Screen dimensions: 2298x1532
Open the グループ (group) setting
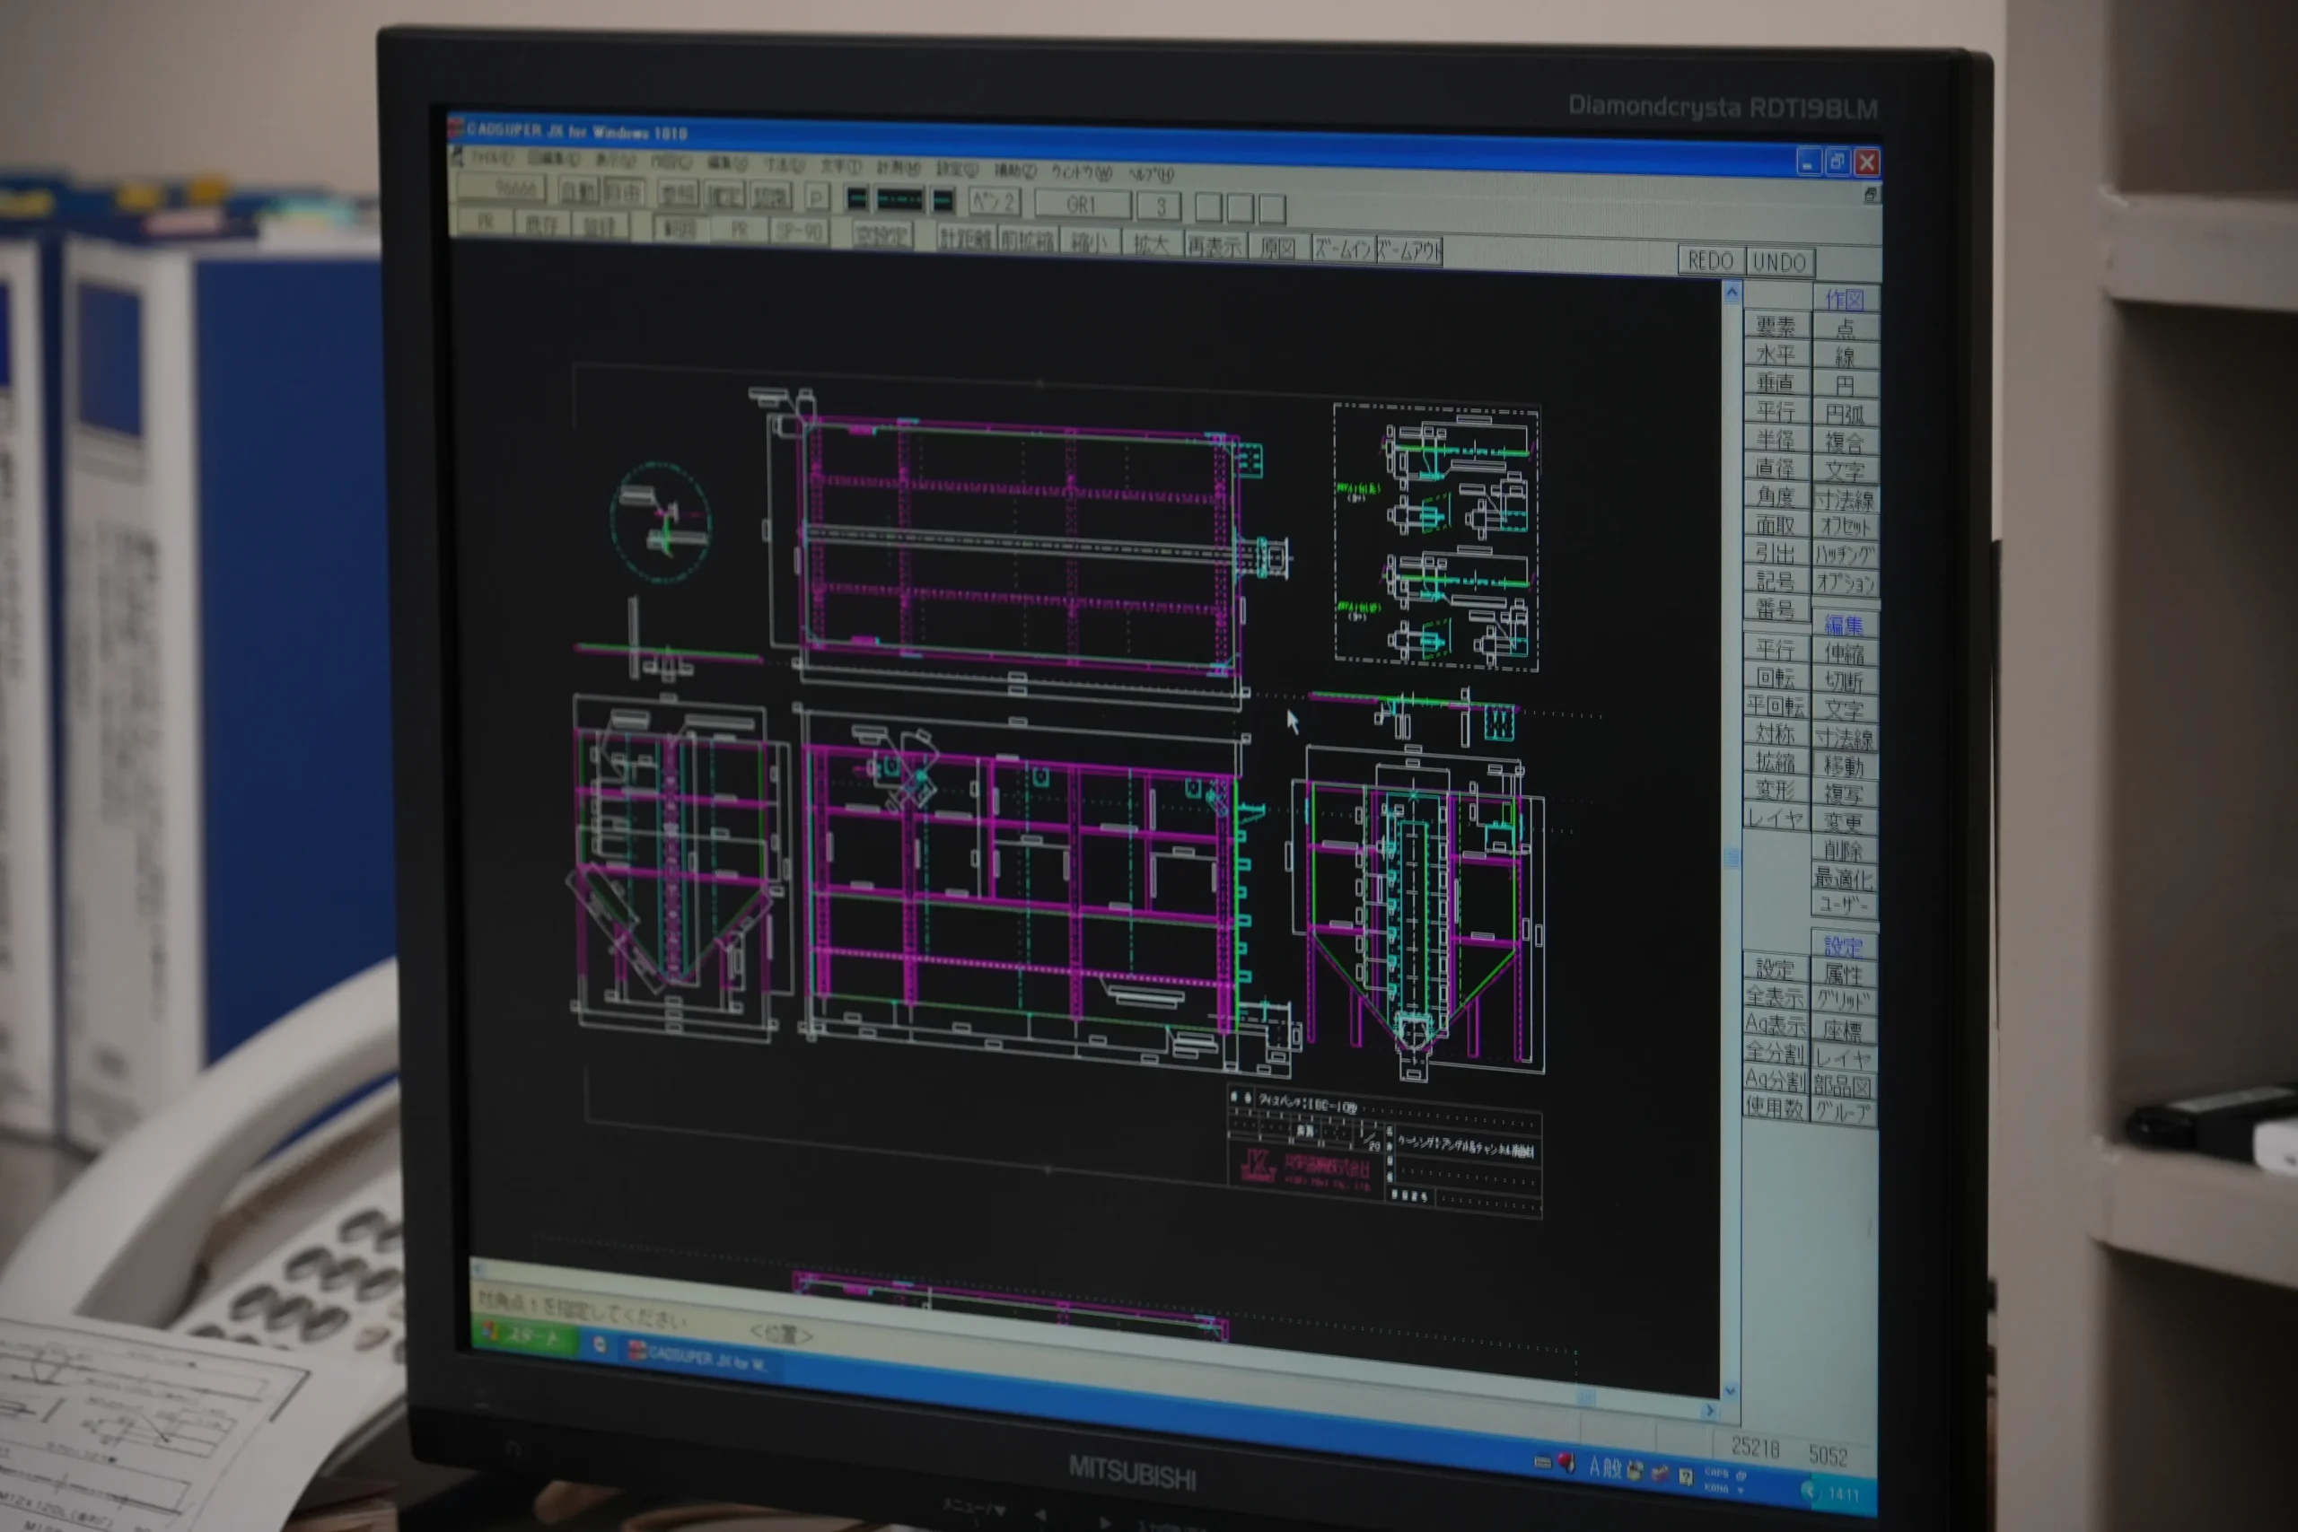(1845, 1113)
